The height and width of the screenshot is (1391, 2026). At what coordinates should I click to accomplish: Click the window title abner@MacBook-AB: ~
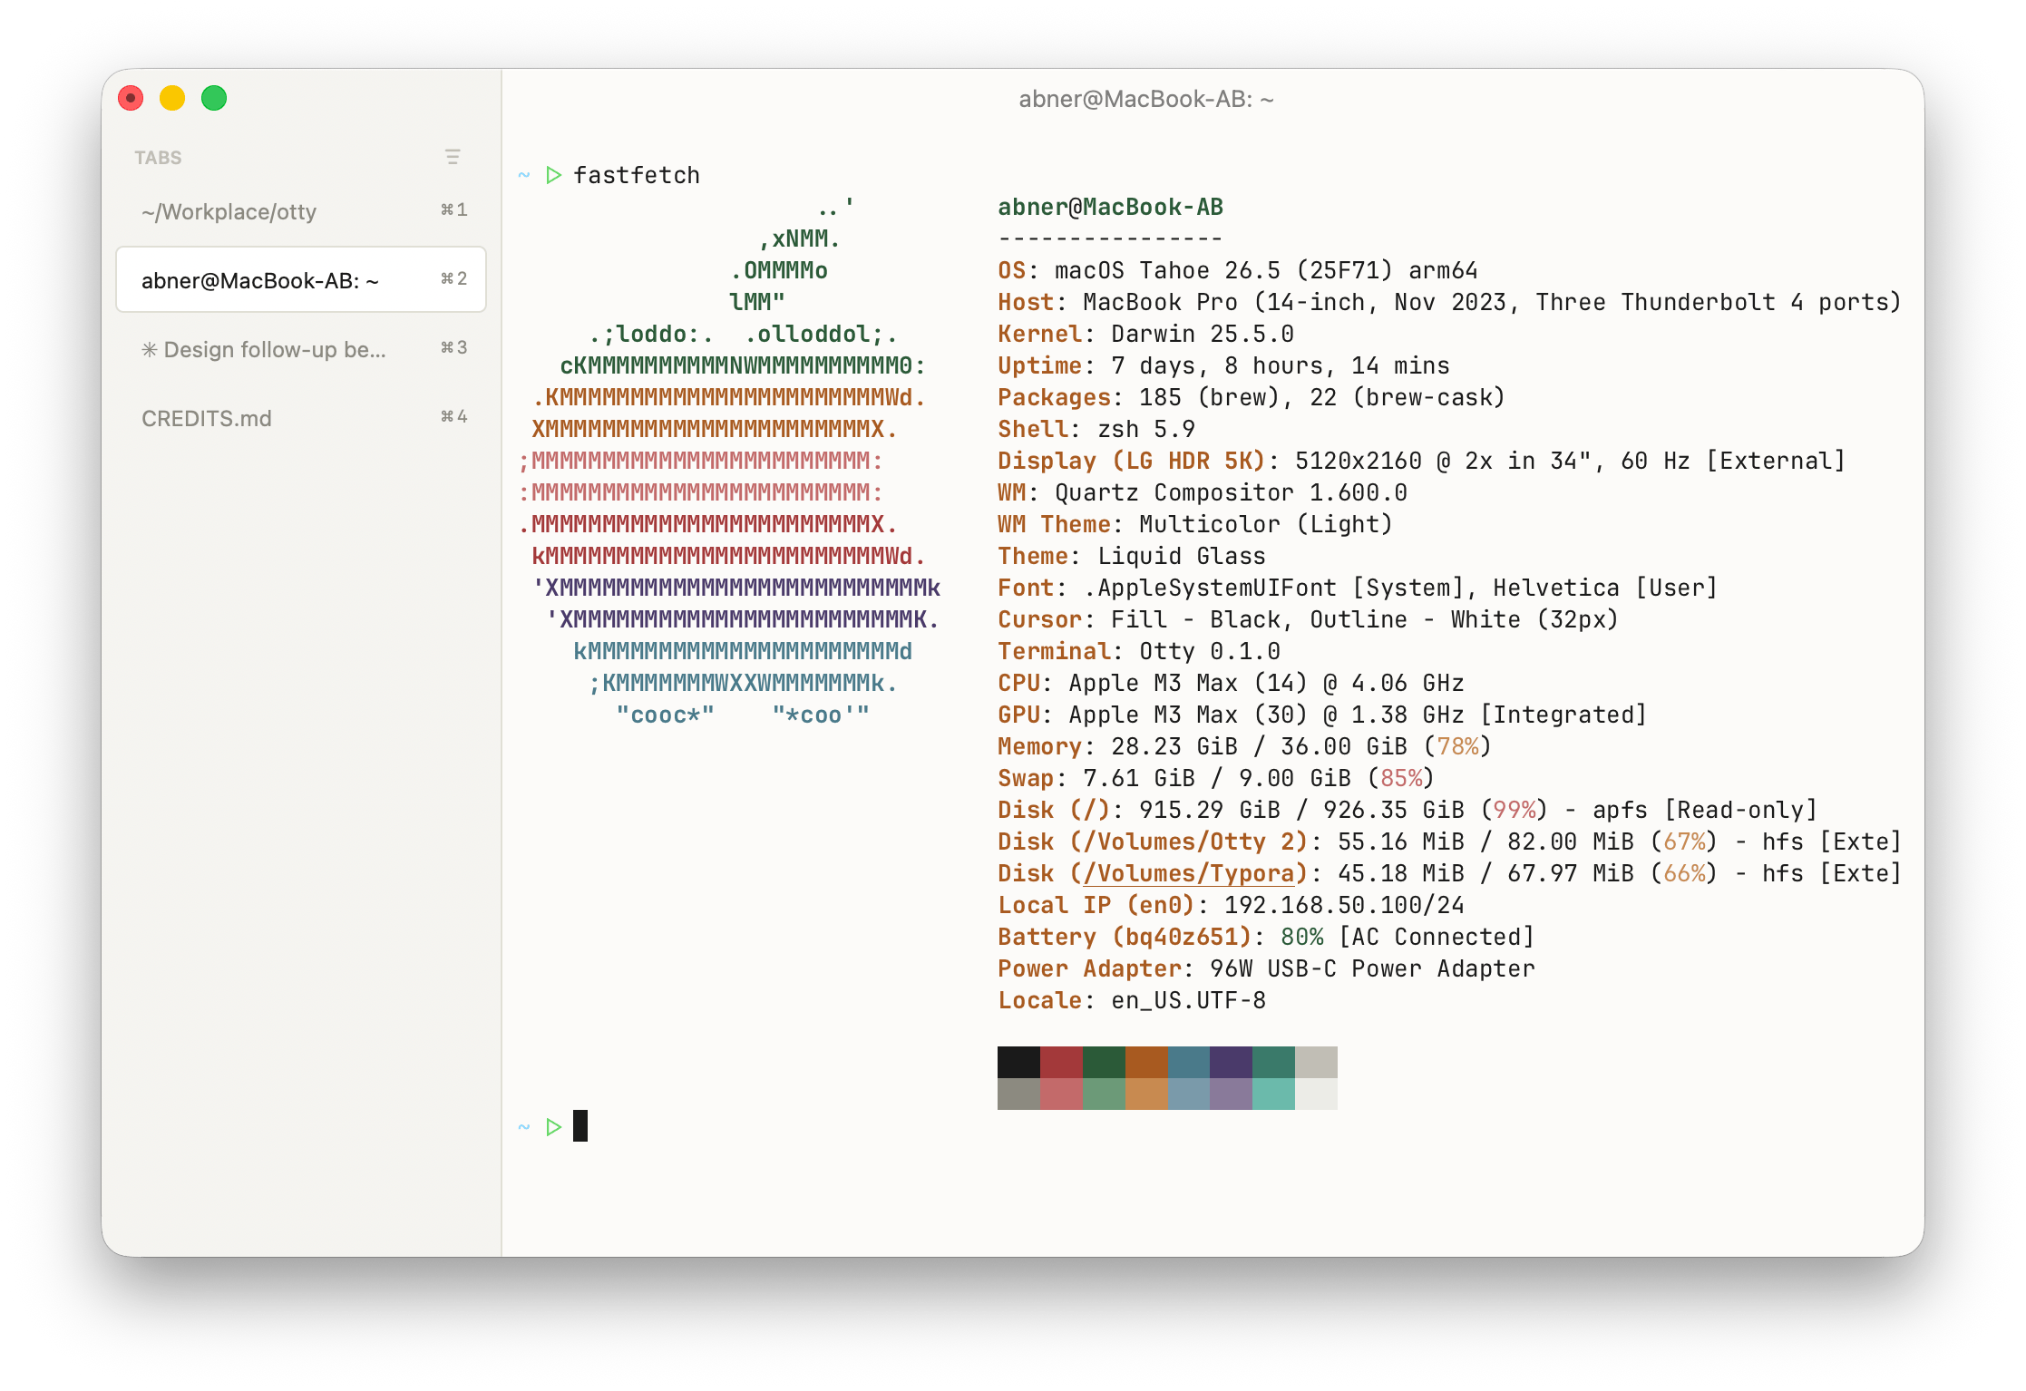point(1146,99)
